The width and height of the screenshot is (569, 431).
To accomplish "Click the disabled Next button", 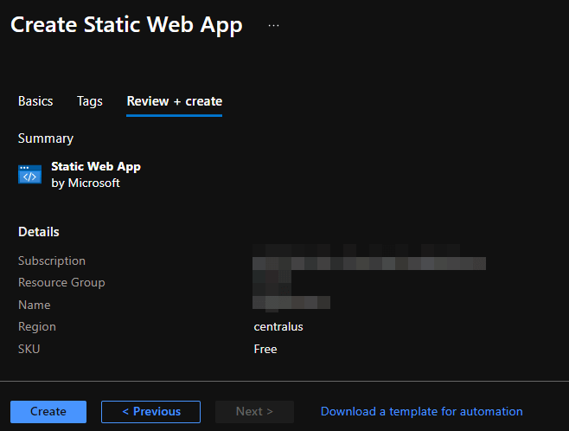I will [254, 411].
